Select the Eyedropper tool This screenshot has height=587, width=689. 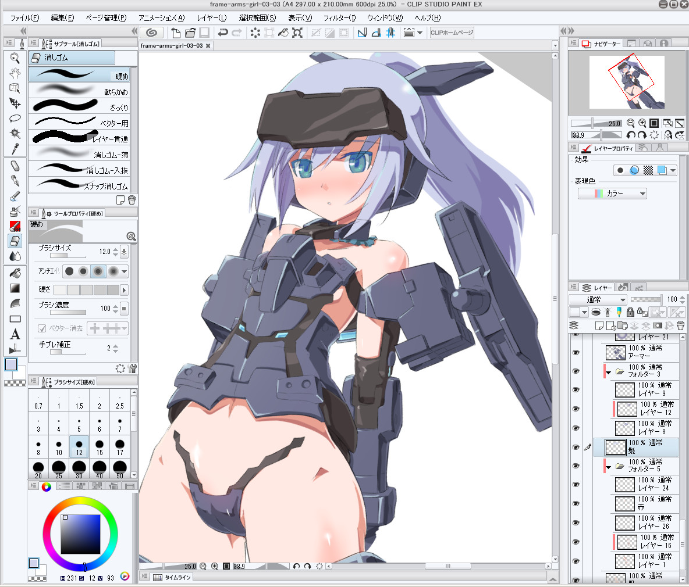tap(15, 149)
